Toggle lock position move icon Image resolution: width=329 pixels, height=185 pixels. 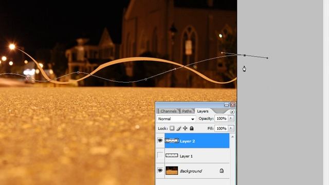click(x=185, y=128)
